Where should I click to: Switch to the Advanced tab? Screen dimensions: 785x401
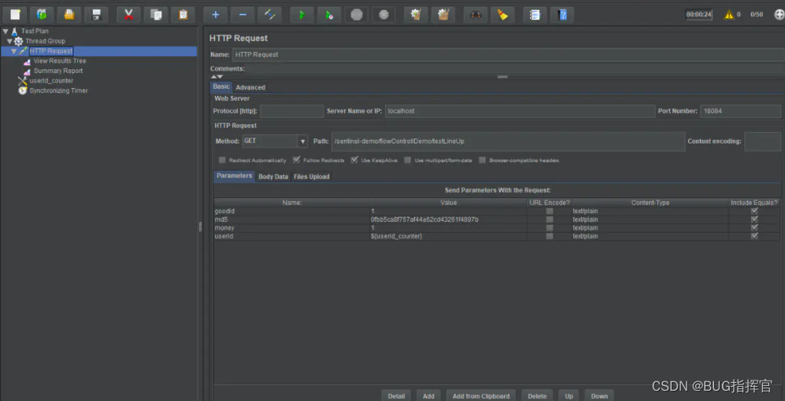point(250,87)
